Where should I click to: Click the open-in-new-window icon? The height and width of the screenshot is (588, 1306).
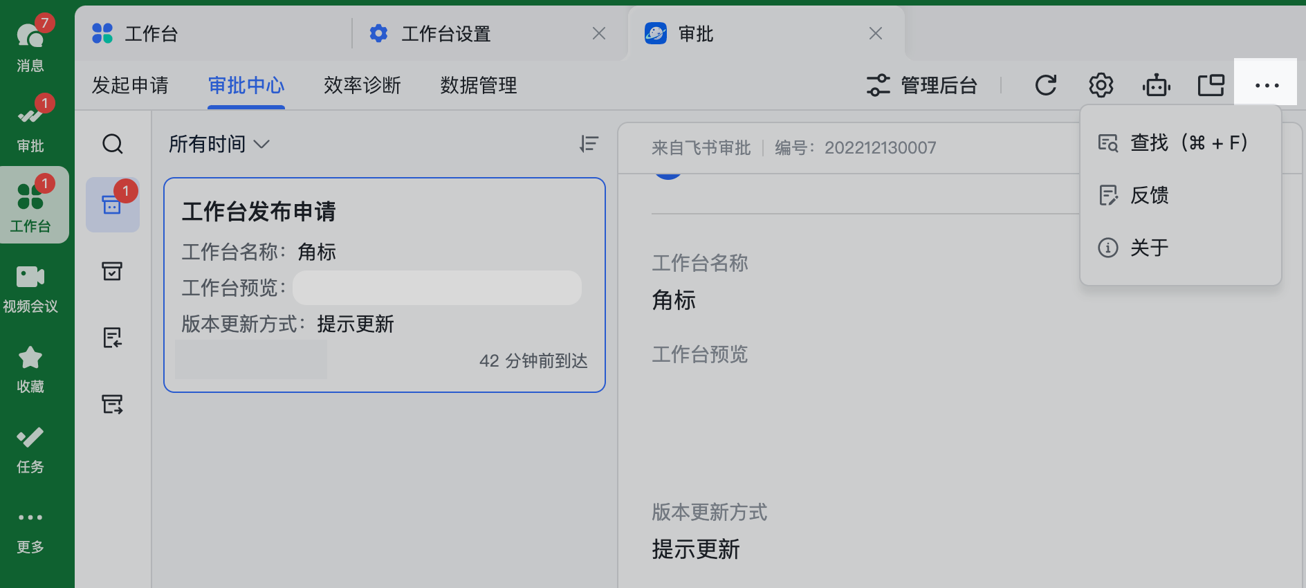1211,85
